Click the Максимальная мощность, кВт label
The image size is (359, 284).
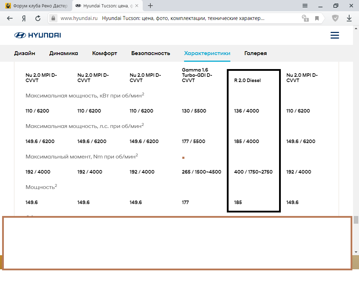pyautogui.click(x=85, y=95)
